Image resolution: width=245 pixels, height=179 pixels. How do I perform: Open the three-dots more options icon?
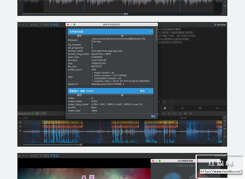172,102
